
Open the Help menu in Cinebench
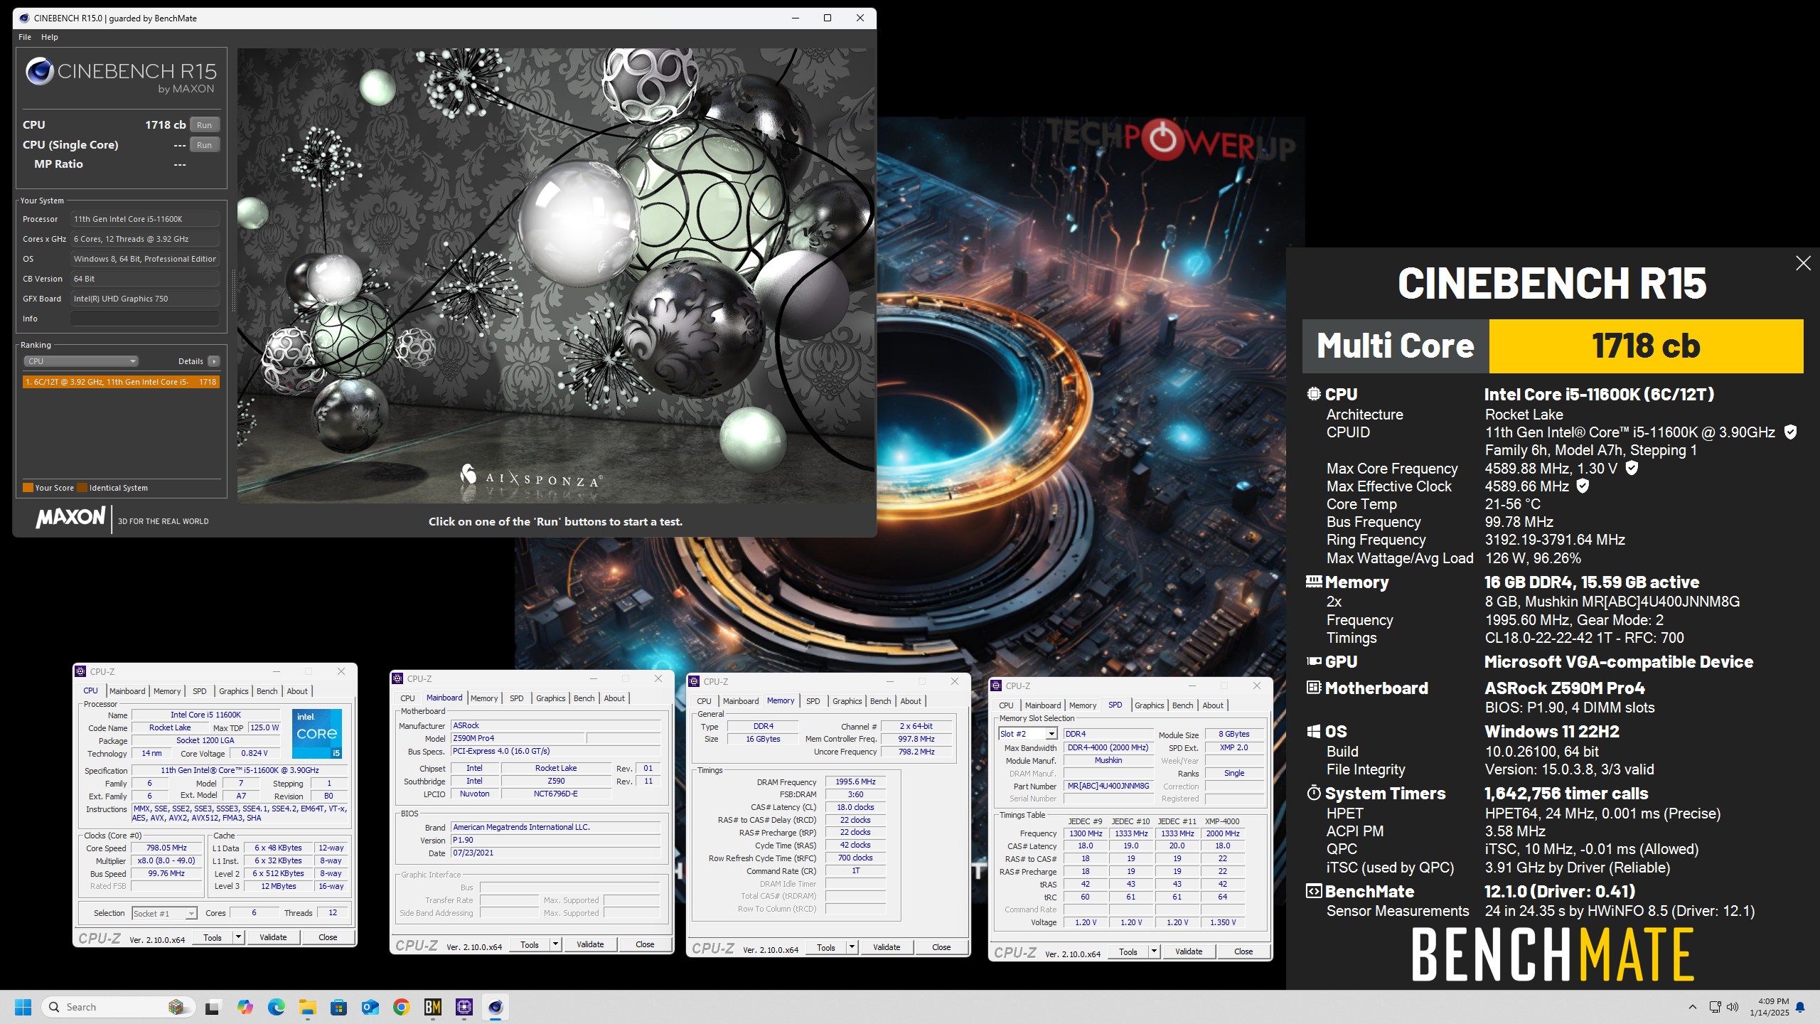(x=50, y=37)
